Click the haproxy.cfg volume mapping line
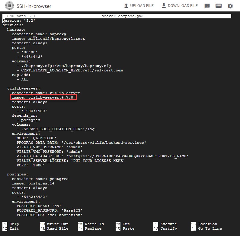240x236 pixels. tap(64, 66)
